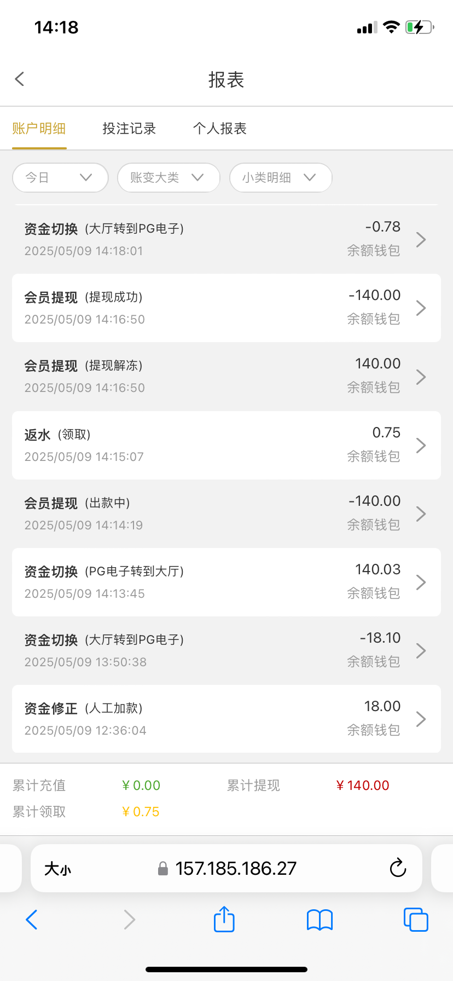This screenshot has width=453, height=981.
Task: Tap the 大小 text size control
Action: [x=57, y=868]
